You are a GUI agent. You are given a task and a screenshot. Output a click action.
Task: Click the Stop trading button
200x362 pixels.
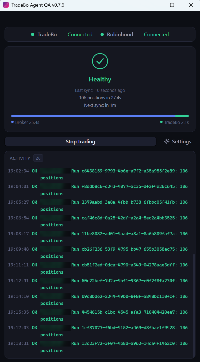click(80, 141)
